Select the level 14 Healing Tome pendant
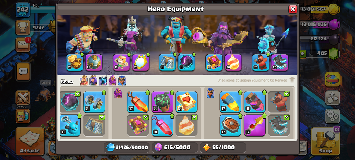This screenshot has height=160, width=355. coord(162,125)
